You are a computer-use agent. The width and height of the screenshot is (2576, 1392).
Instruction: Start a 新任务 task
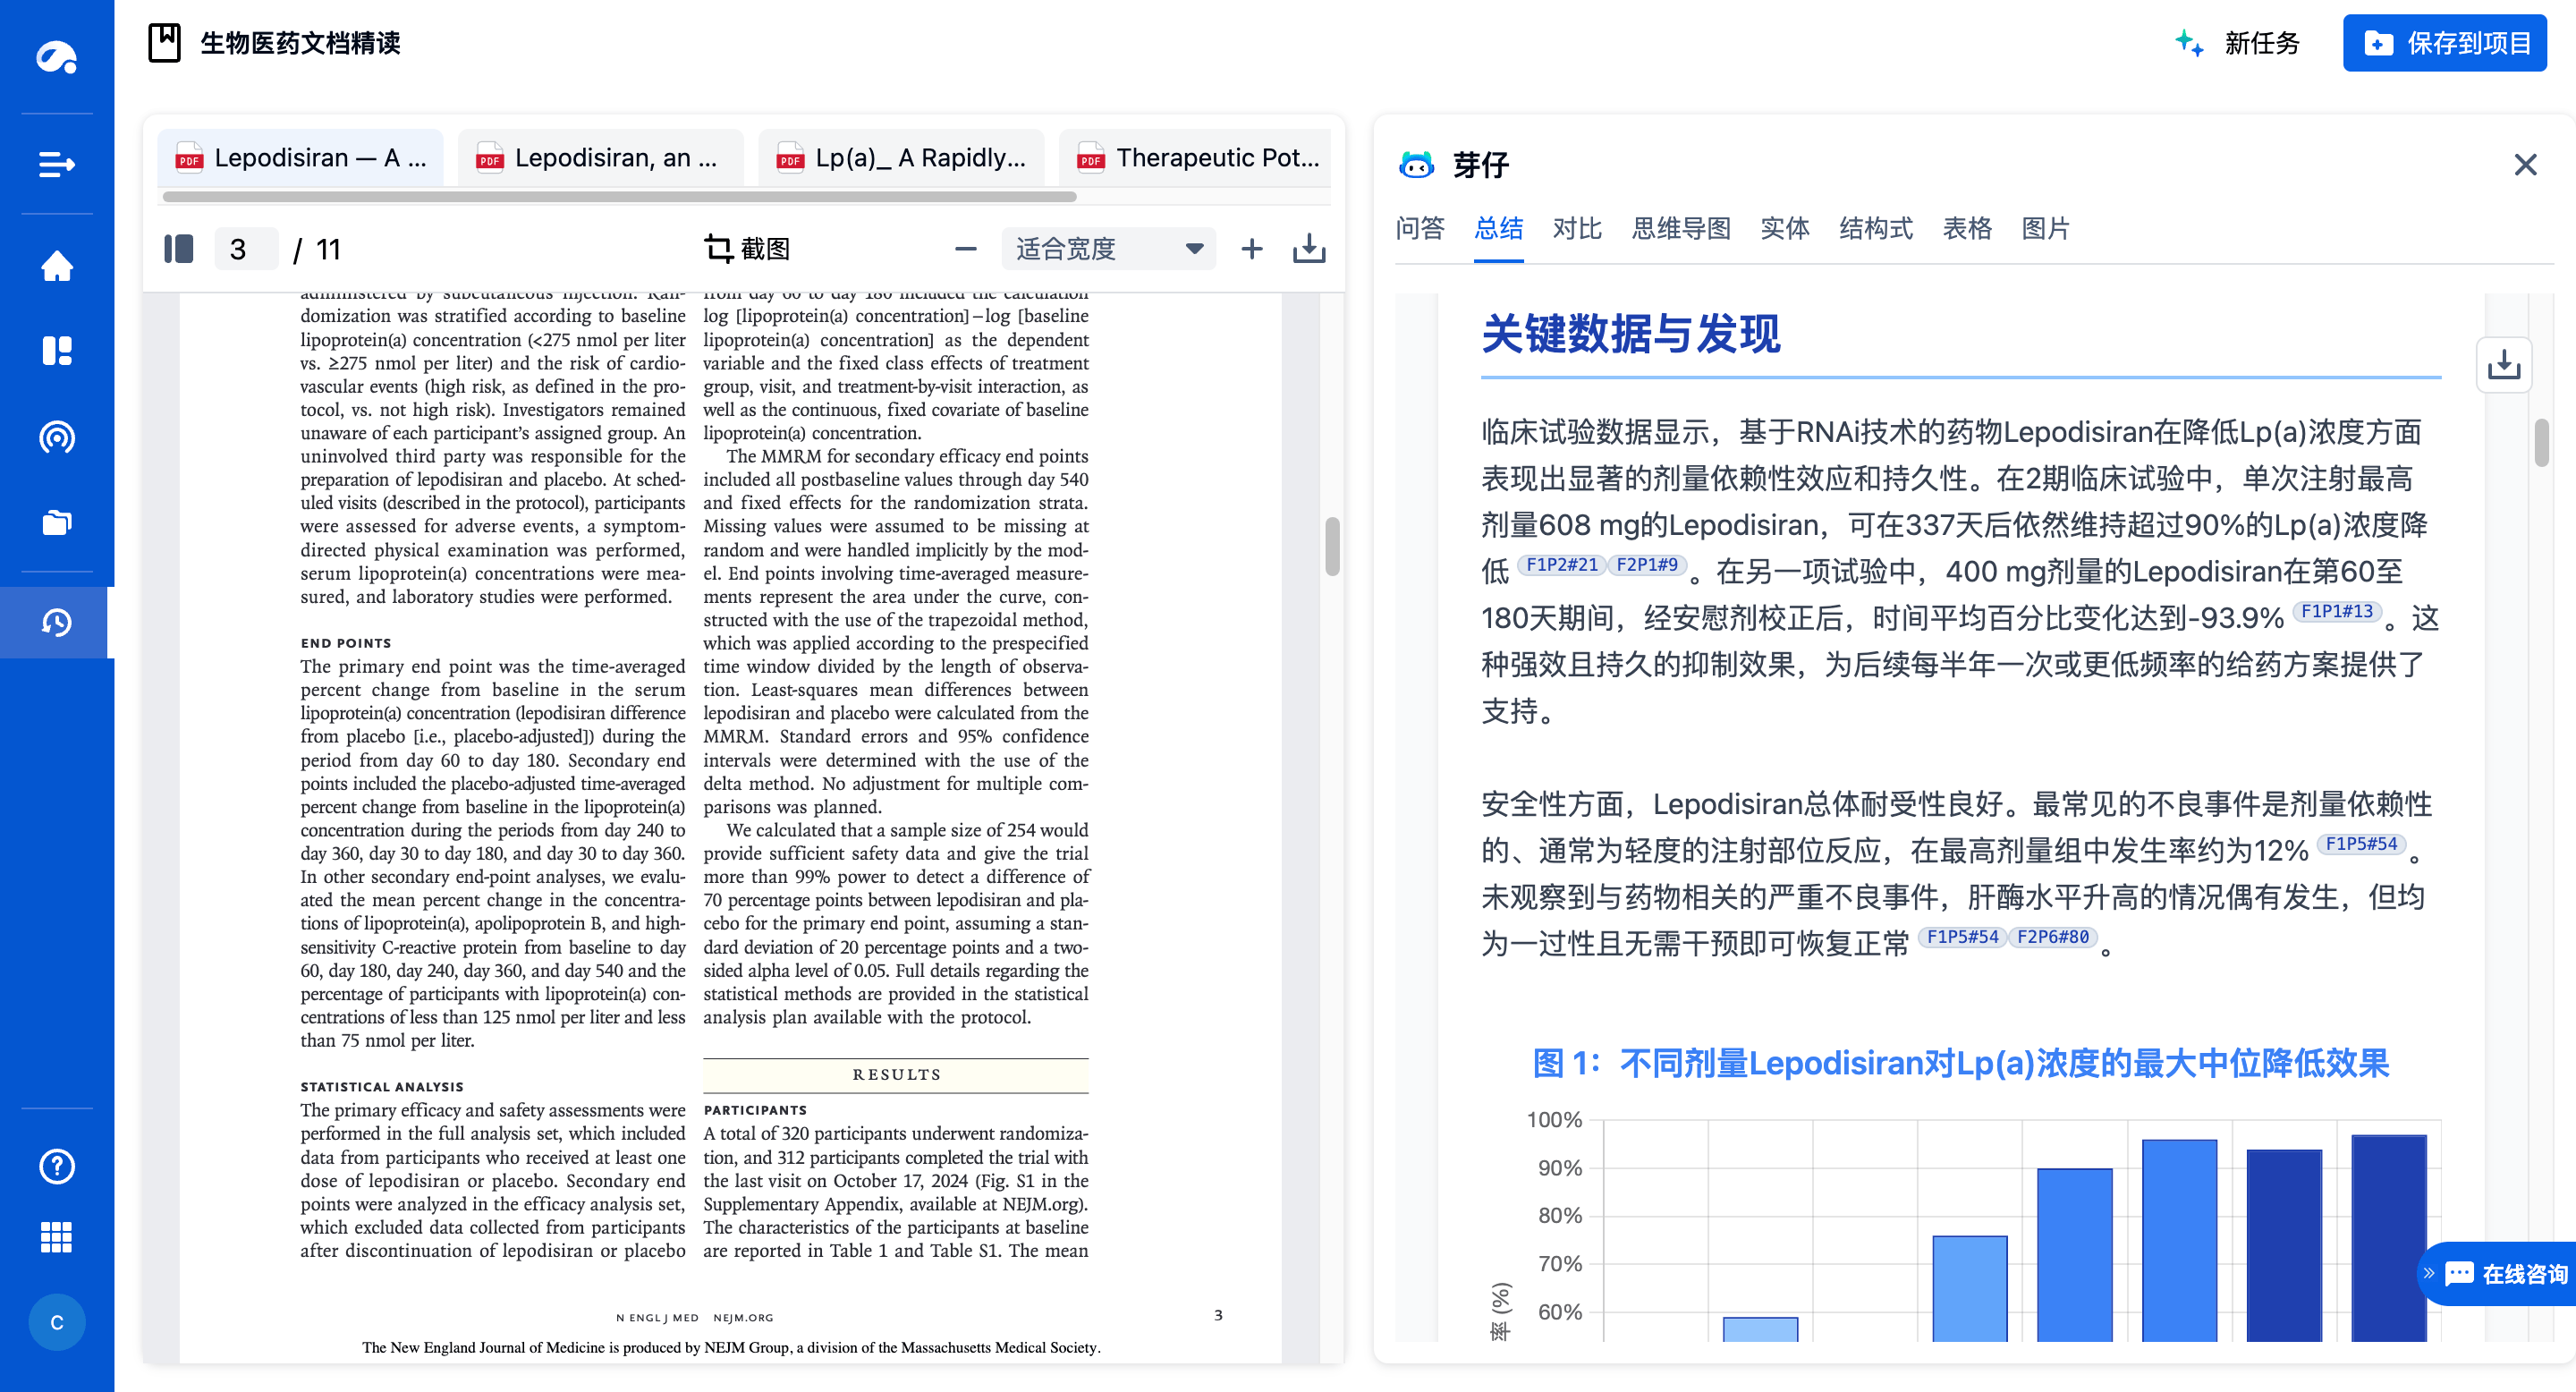tap(2262, 43)
